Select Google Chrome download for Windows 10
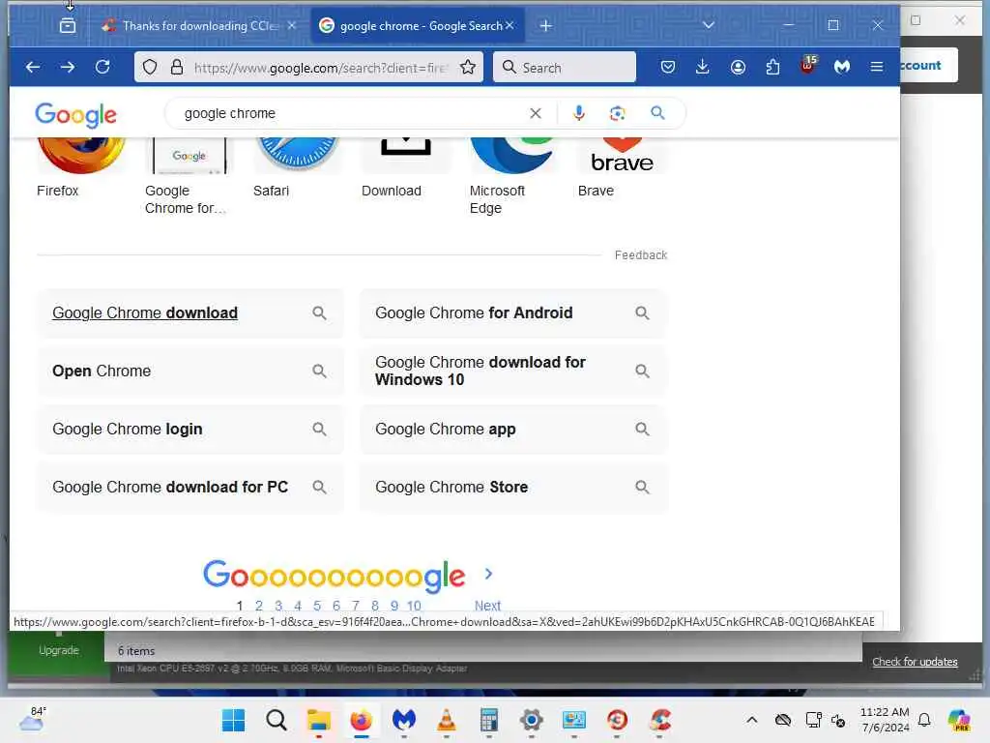This screenshot has width=990, height=743. coord(513,371)
